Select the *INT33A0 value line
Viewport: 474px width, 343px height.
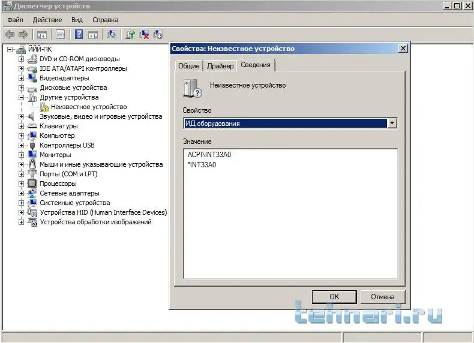pos(202,165)
